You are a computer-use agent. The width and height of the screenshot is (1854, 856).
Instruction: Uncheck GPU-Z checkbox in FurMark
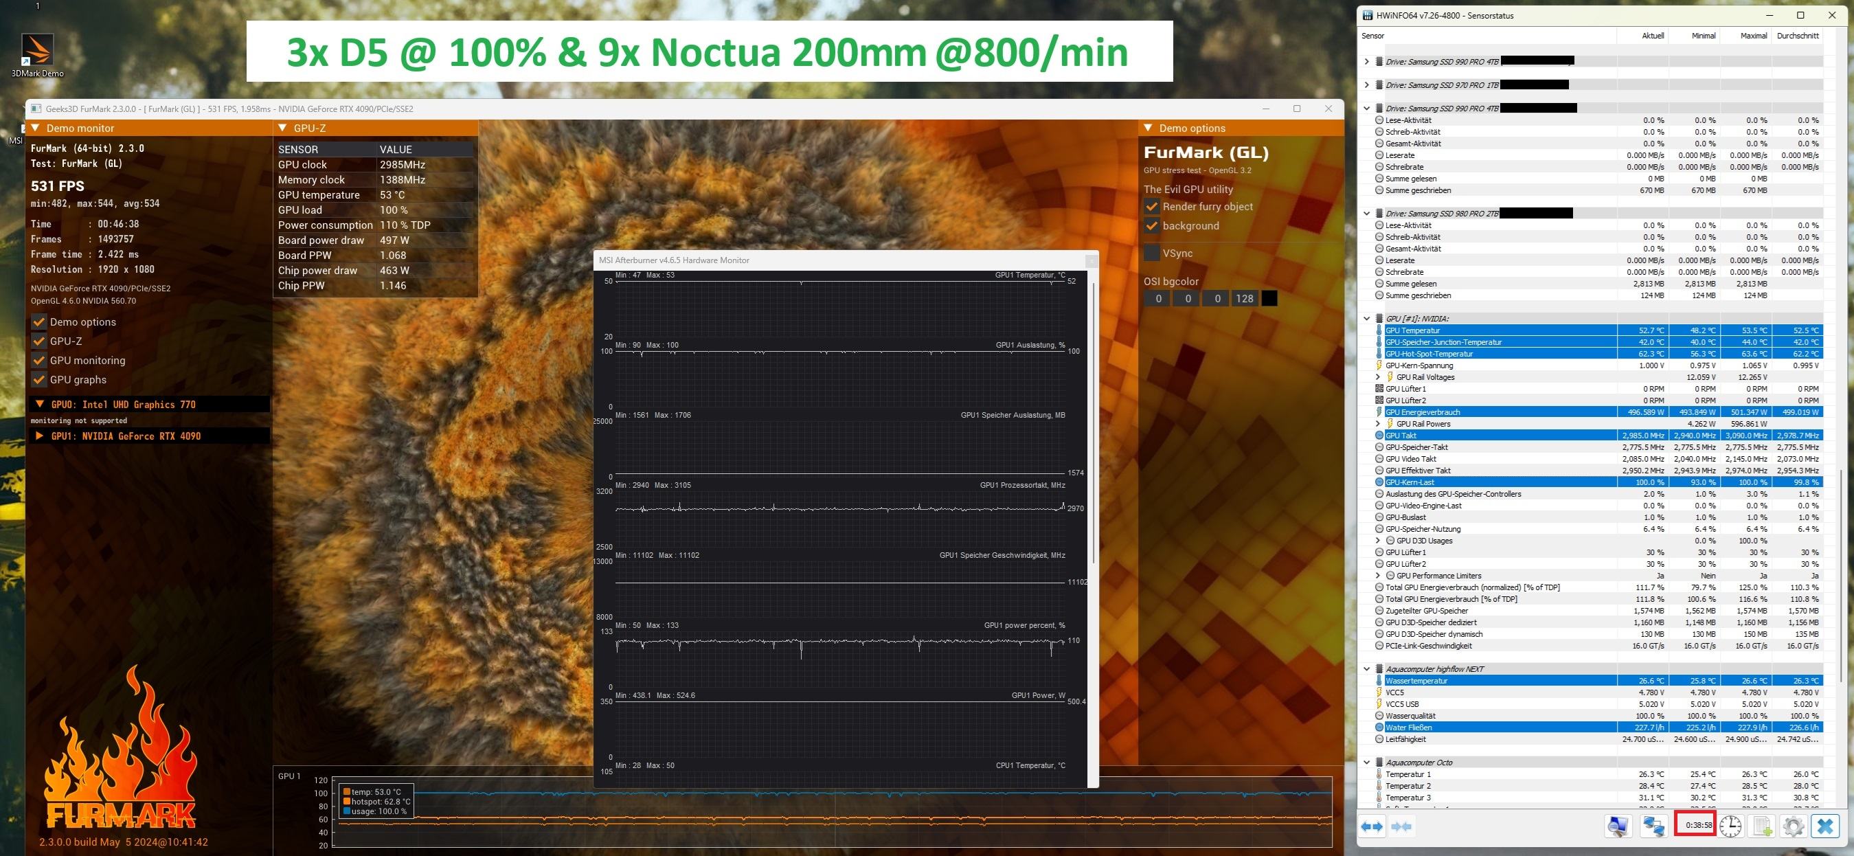pyautogui.click(x=38, y=341)
